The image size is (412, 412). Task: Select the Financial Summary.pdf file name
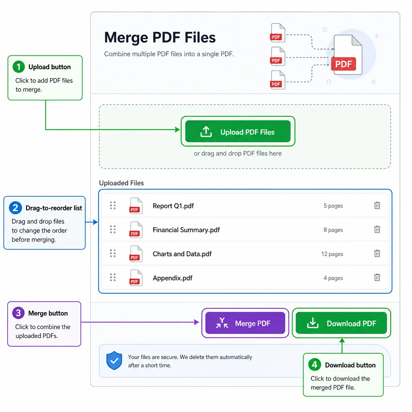[186, 230]
